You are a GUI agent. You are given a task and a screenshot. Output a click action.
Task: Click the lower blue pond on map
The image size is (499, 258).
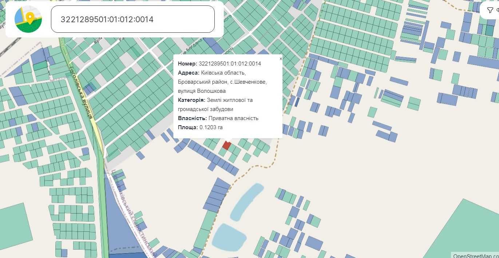[x=229, y=237]
